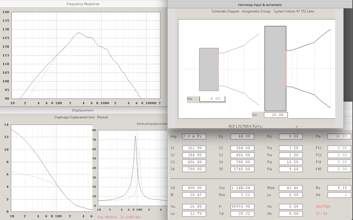Image resolution: width=353 pixels, height=220 pixels.
Task: Click the Displacement window title
Action: (83, 110)
